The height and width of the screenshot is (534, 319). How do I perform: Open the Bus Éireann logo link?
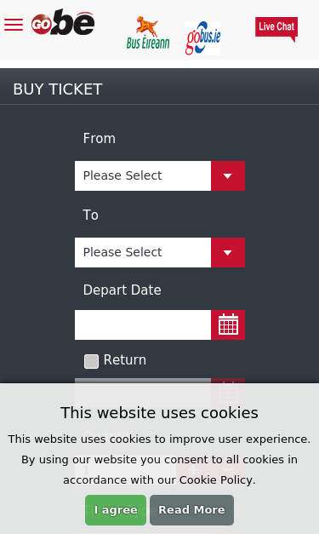click(148, 33)
